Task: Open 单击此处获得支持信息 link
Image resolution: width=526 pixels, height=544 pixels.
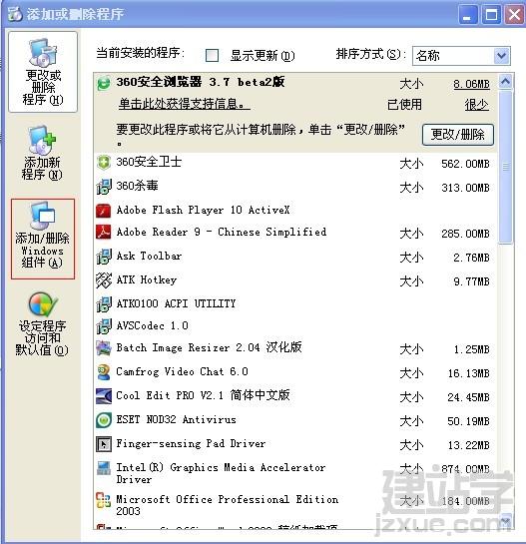Action: (185, 104)
